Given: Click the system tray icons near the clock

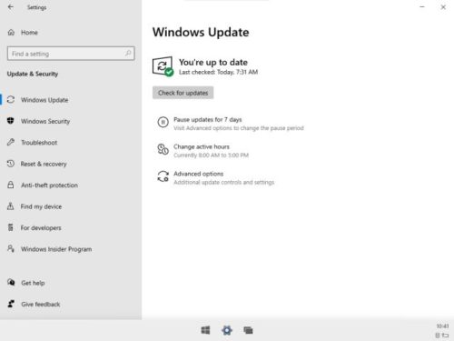Looking at the screenshot, I should 442,335.
